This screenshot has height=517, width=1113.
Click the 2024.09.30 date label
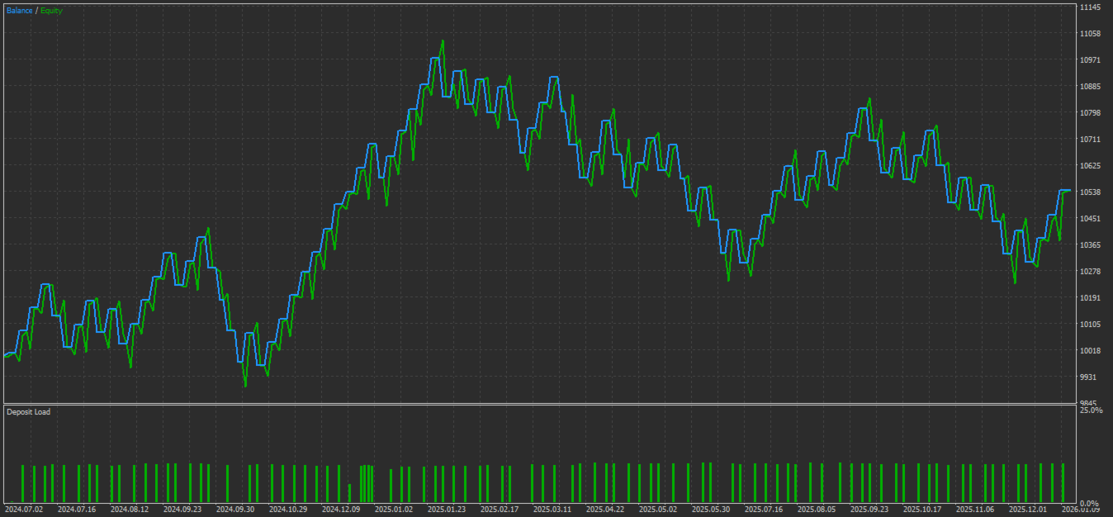tap(235, 510)
